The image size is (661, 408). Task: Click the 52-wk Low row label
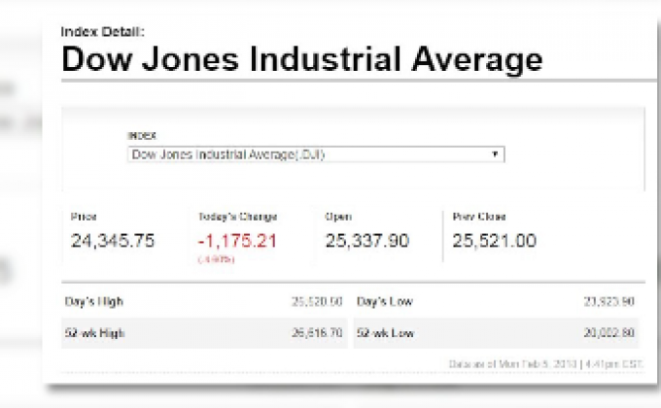point(386,333)
